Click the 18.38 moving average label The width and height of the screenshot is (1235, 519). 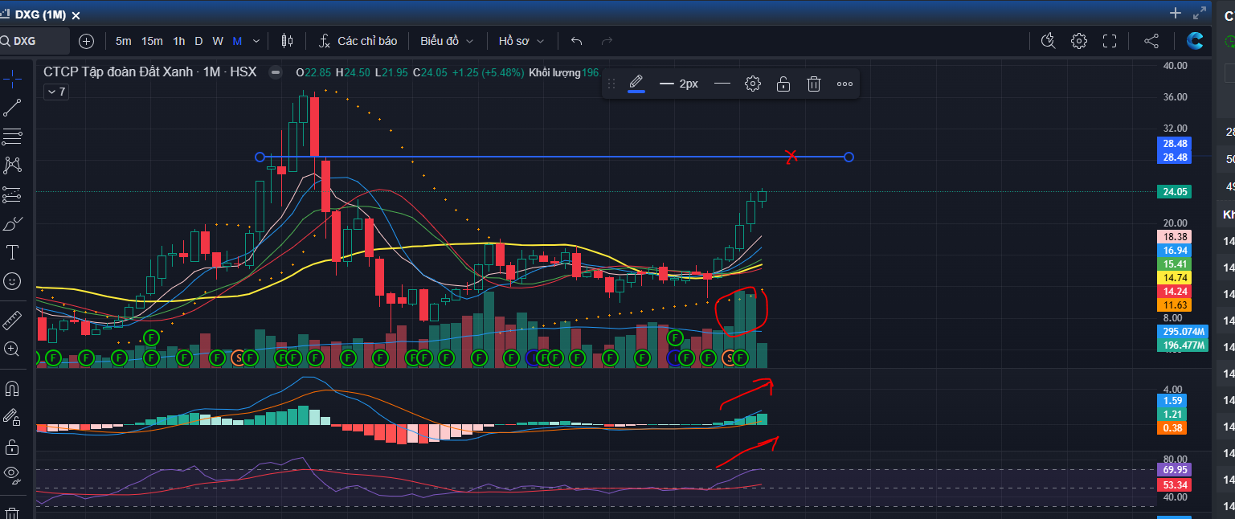1174,237
